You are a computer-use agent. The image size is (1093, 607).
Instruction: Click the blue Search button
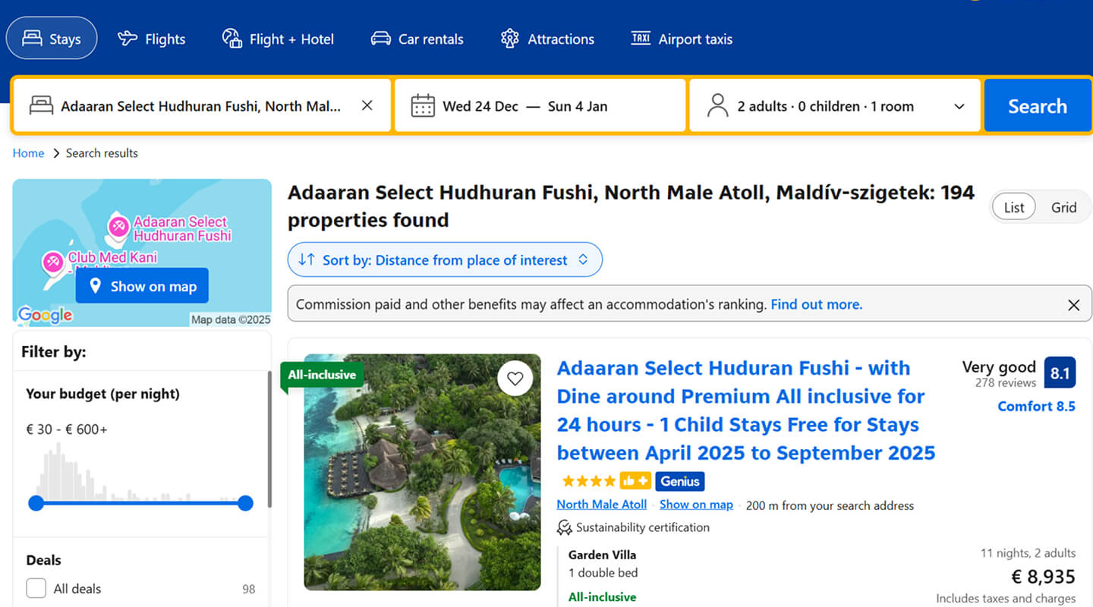[1038, 106]
